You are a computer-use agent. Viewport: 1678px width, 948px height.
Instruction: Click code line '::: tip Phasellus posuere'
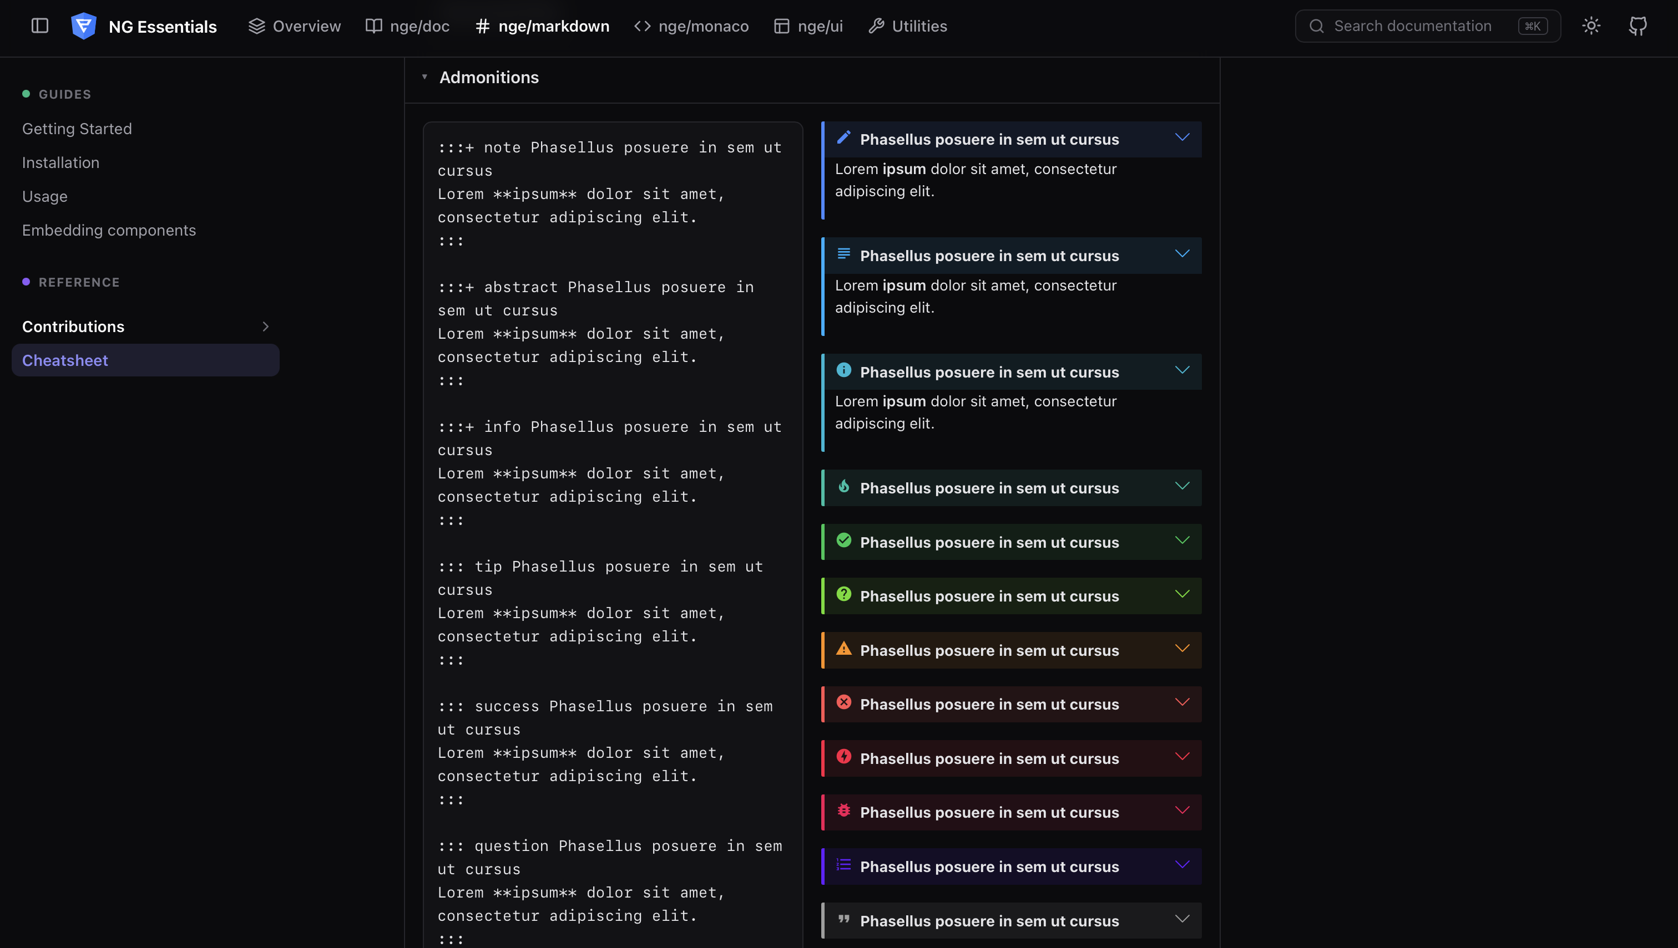tap(600, 567)
